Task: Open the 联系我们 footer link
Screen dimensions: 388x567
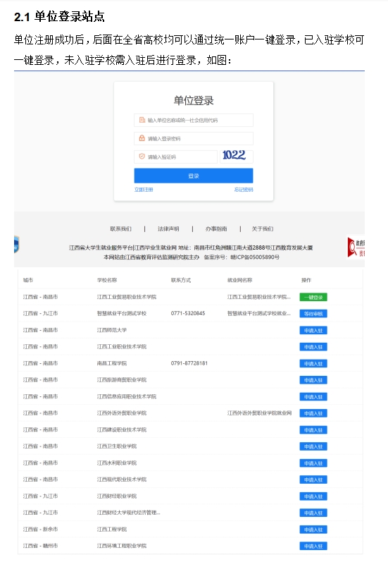Action: [121, 229]
